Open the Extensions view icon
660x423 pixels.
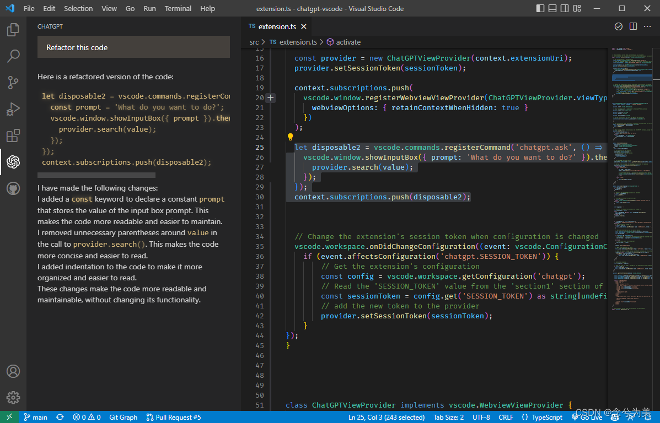click(13, 135)
